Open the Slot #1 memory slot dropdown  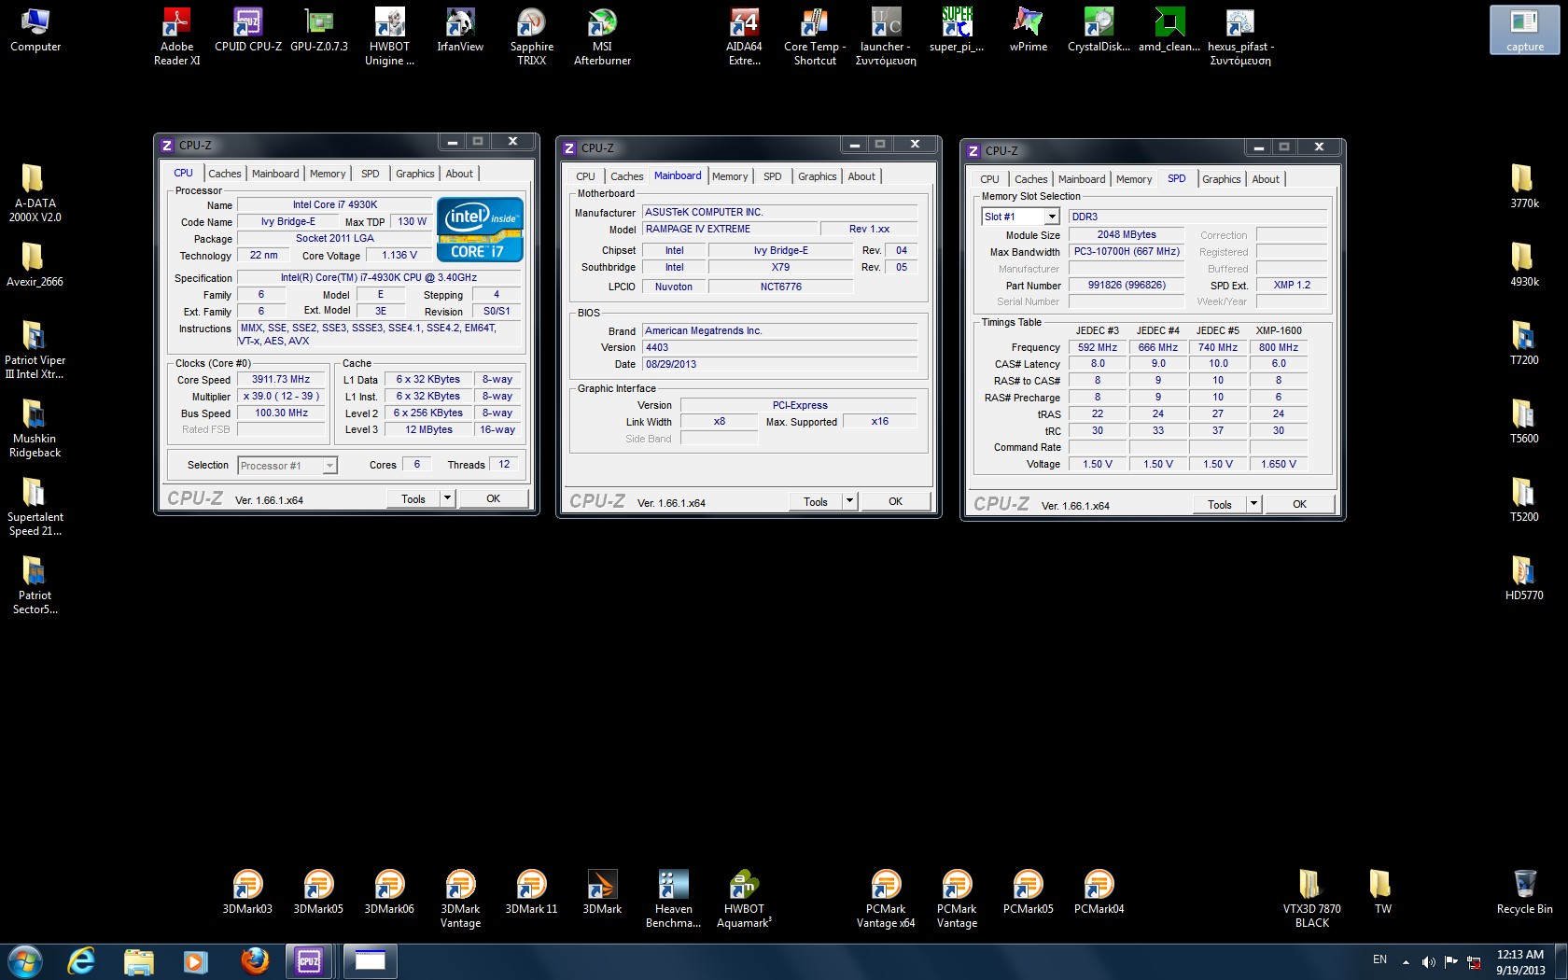pyautogui.click(x=1021, y=217)
